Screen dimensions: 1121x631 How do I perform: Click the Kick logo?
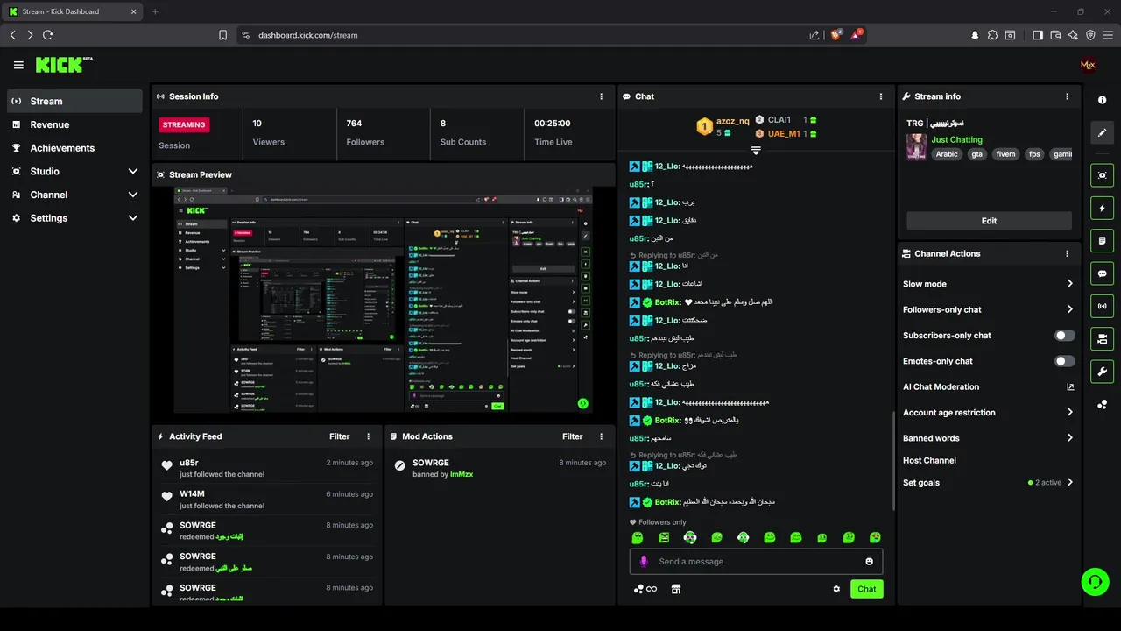(x=64, y=65)
